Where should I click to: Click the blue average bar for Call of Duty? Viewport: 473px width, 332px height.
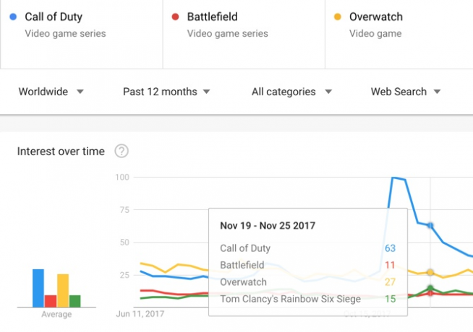point(38,288)
